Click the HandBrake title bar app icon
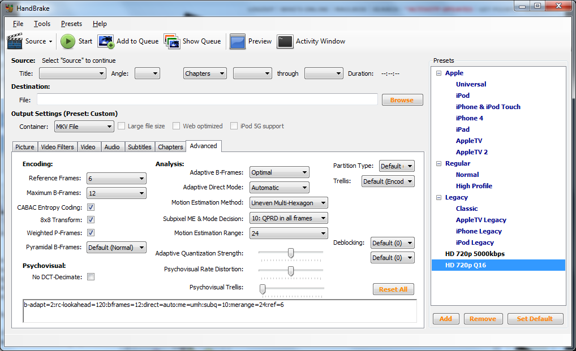The image size is (576, 351). point(9,8)
